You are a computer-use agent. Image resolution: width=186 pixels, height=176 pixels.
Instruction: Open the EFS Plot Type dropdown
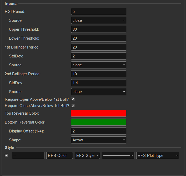point(157,156)
